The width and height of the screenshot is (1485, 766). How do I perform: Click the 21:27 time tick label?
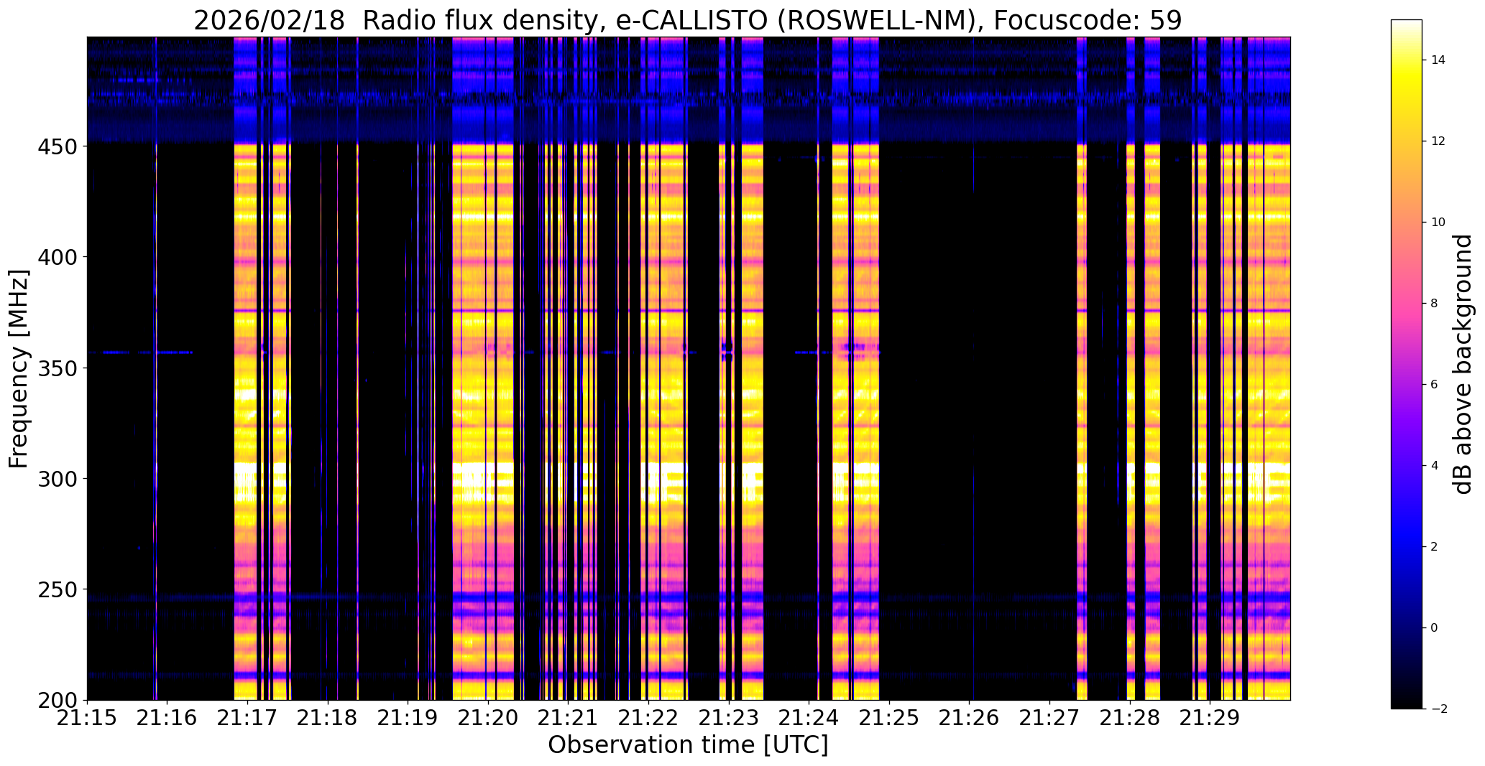pos(1049,718)
